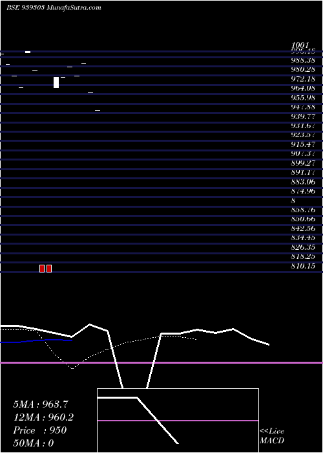Click the 874.96 price axis label
Screen dimensions: 323x453
pyautogui.click(x=303, y=192)
